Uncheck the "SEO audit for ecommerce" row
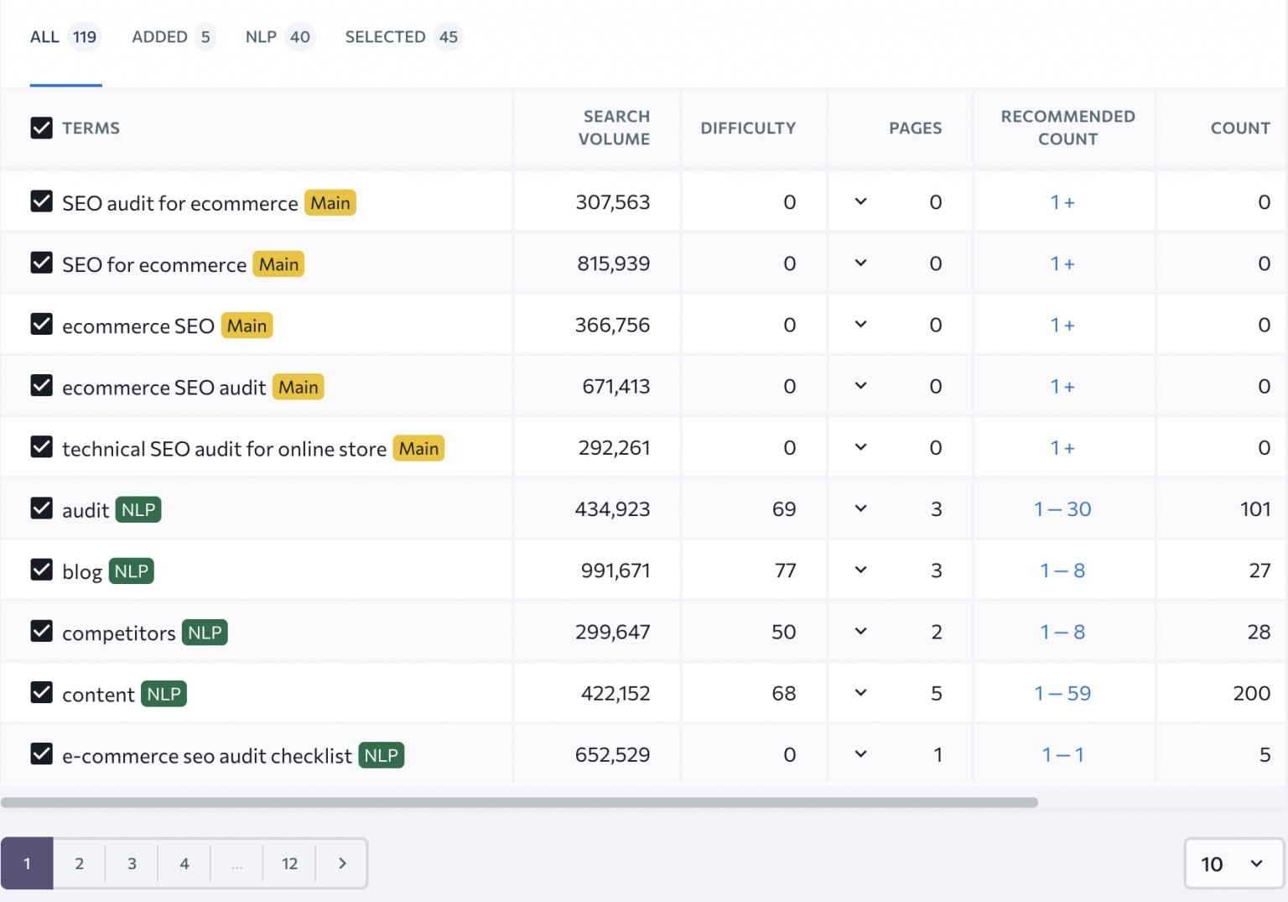1288x902 pixels. (x=41, y=201)
